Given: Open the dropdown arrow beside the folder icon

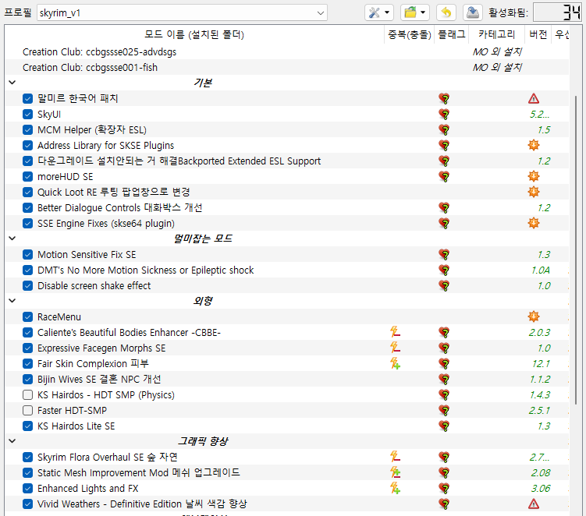Looking at the screenshot, I should (423, 12).
